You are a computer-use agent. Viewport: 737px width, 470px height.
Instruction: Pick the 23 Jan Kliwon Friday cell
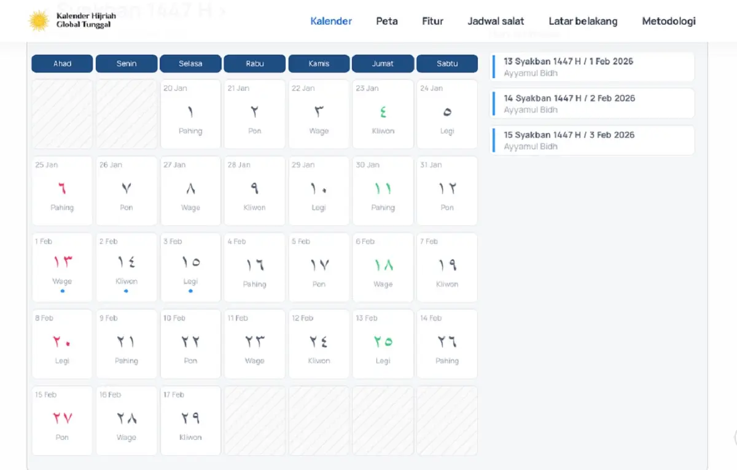[x=383, y=114]
